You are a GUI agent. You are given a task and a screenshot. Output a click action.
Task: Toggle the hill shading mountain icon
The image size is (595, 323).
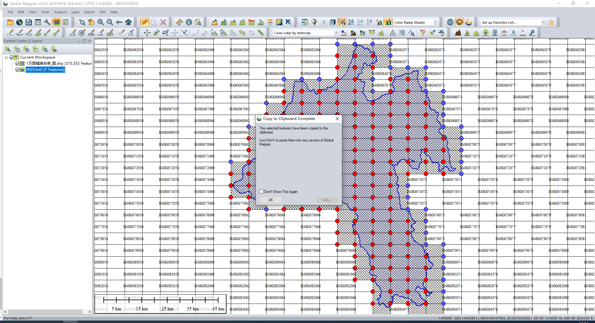(x=388, y=22)
